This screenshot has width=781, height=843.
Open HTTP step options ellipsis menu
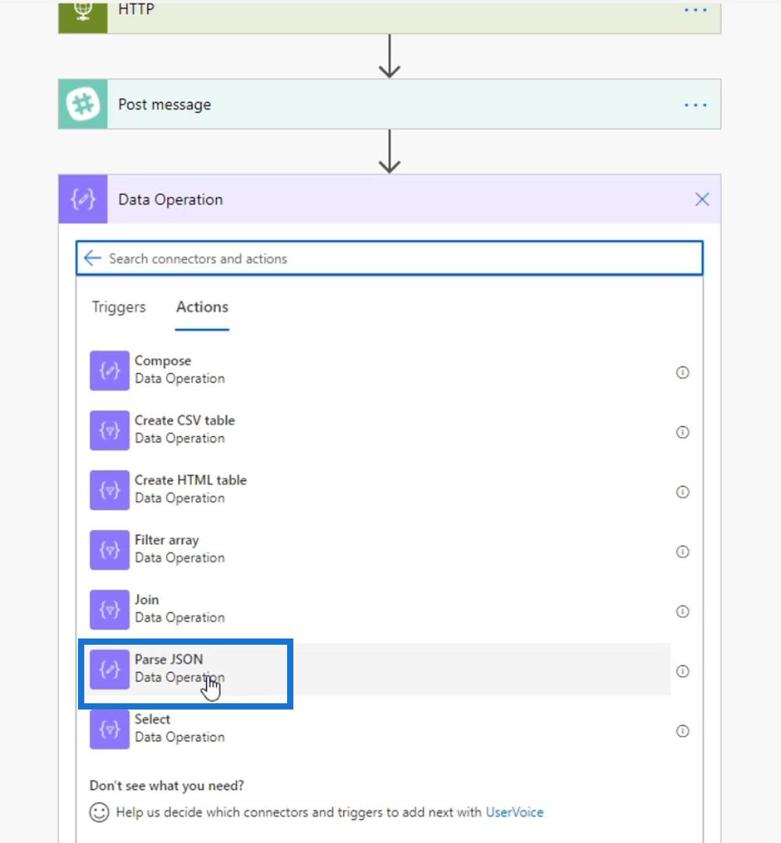point(695,9)
